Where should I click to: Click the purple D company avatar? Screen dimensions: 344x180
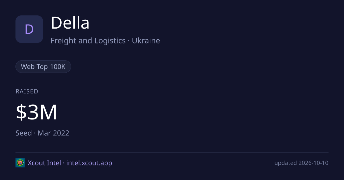[29, 29]
